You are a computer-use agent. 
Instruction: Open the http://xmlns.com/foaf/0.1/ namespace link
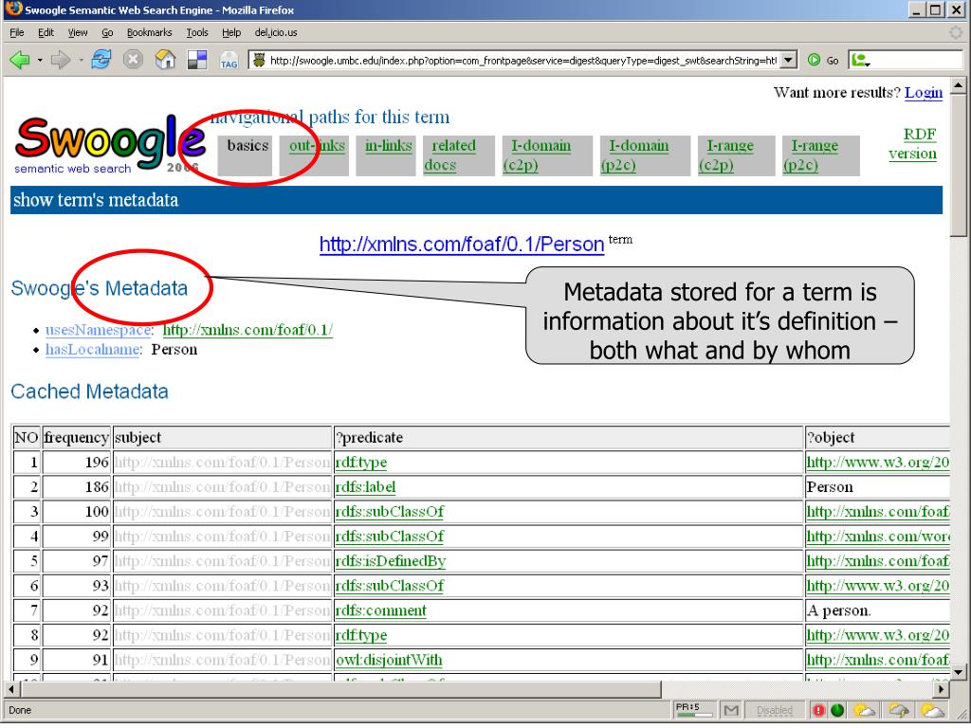coord(247,330)
